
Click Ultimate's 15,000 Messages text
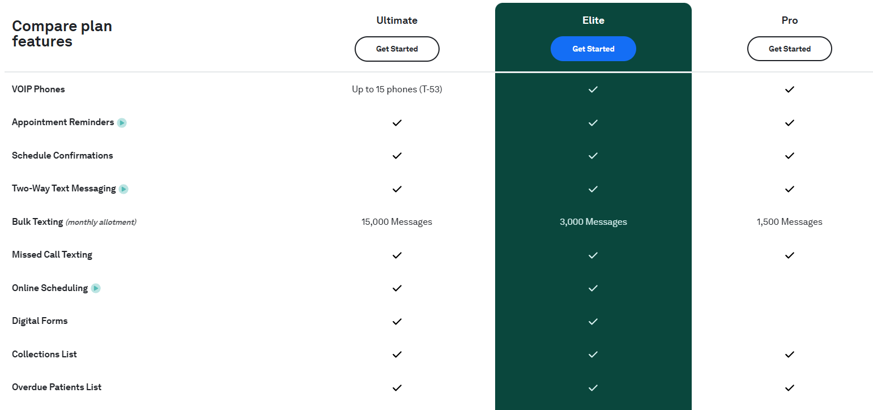click(x=397, y=222)
